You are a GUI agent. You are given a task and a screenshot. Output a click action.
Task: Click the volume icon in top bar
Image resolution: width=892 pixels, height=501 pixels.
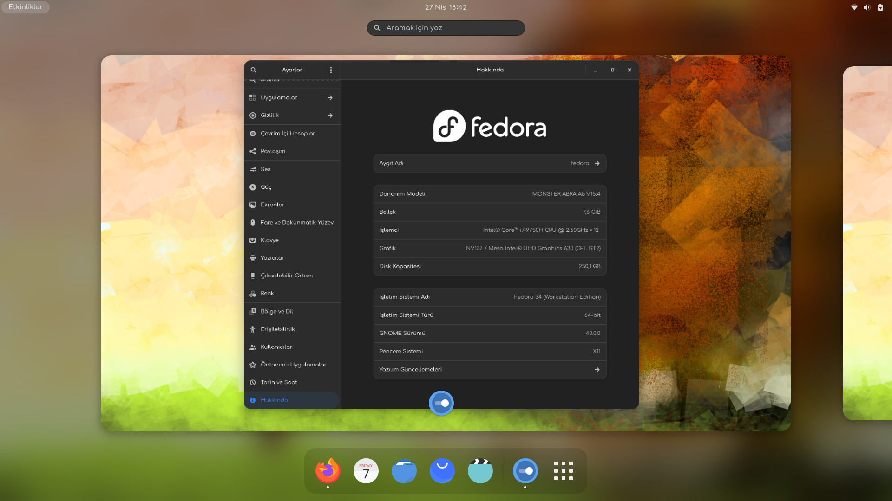point(867,7)
